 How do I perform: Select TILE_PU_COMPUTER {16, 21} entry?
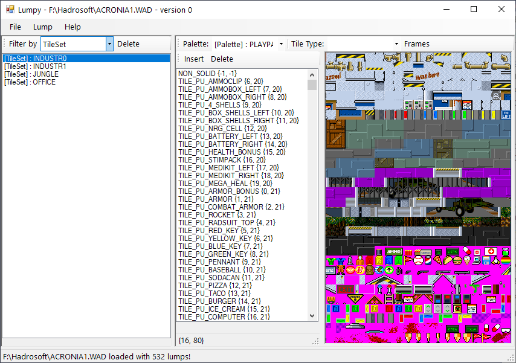(x=242, y=317)
